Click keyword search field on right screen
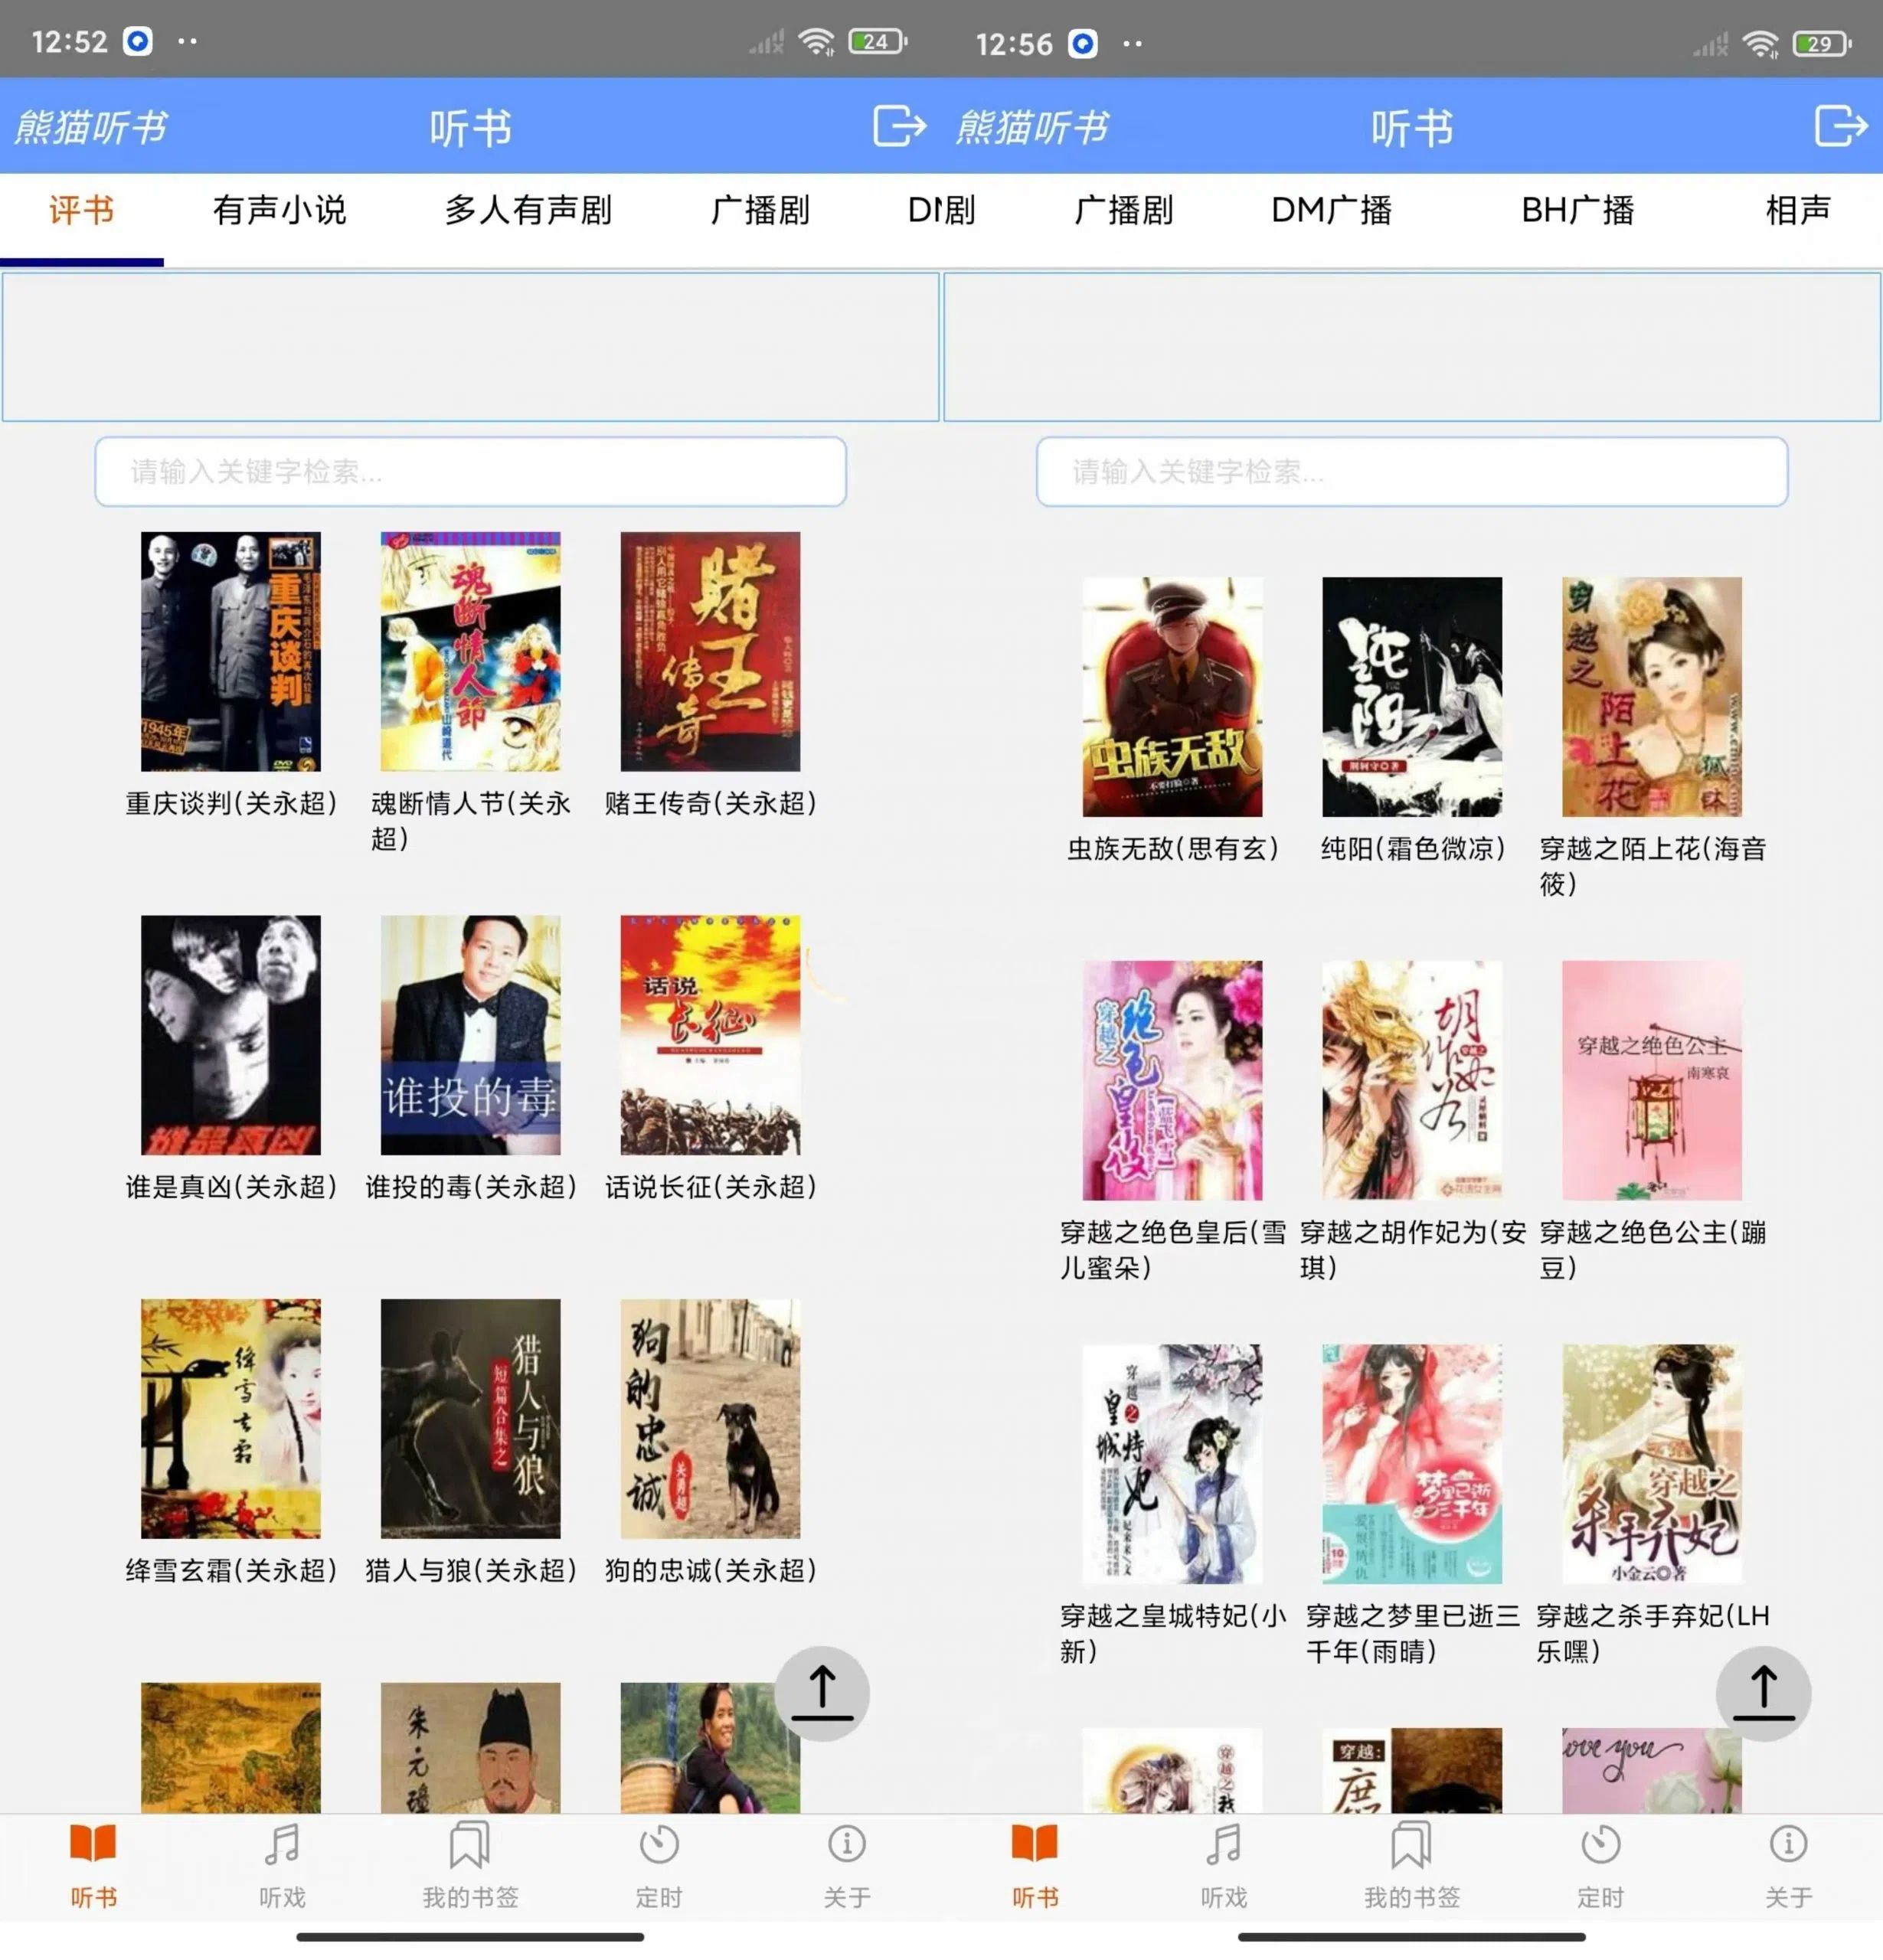 tap(1411, 471)
